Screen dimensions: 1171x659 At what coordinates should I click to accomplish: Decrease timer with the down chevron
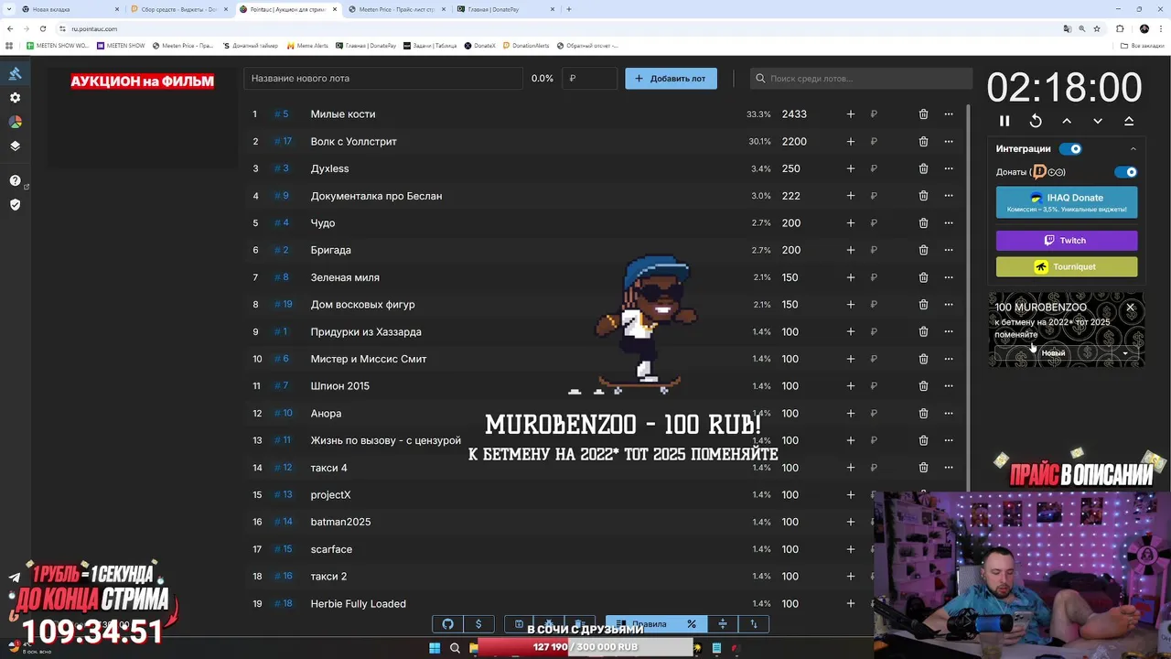click(1098, 121)
